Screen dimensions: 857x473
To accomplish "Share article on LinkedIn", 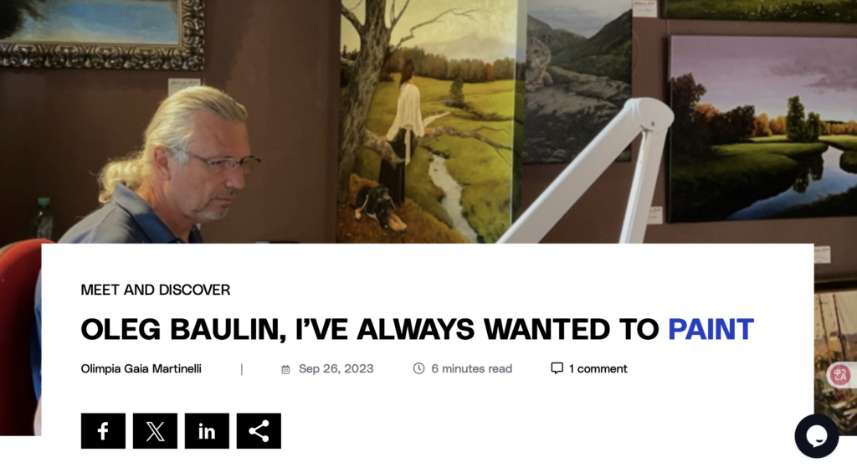I will coord(207,431).
